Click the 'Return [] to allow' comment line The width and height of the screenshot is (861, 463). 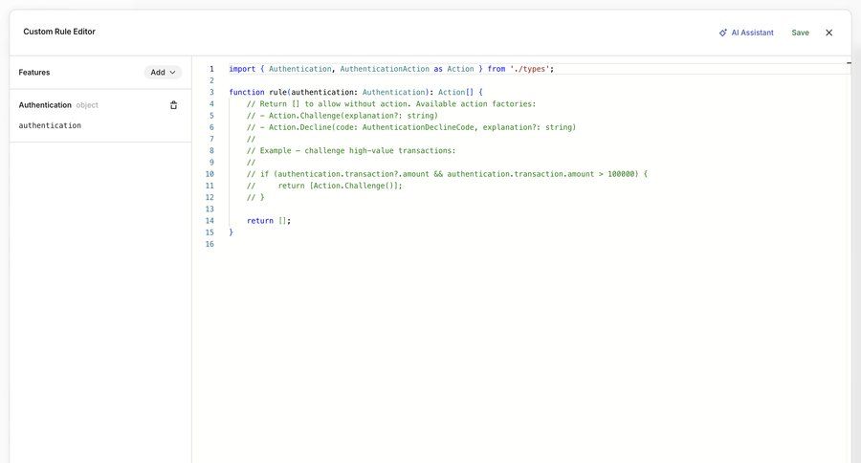[391, 104]
